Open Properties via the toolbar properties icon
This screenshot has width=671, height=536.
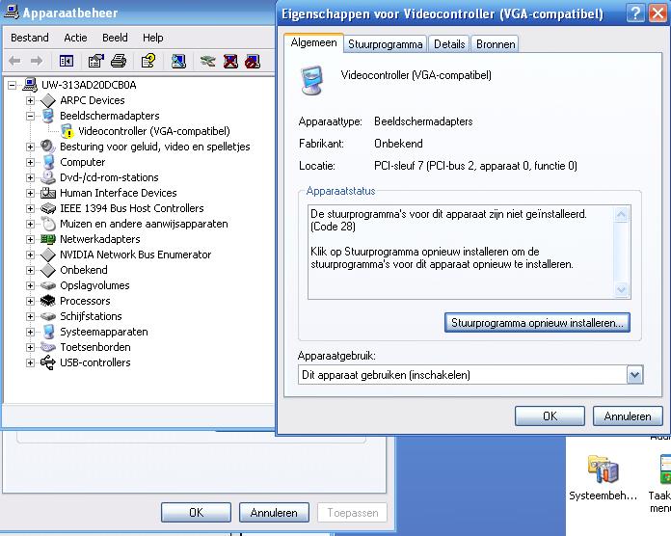click(x=95, y=61)
